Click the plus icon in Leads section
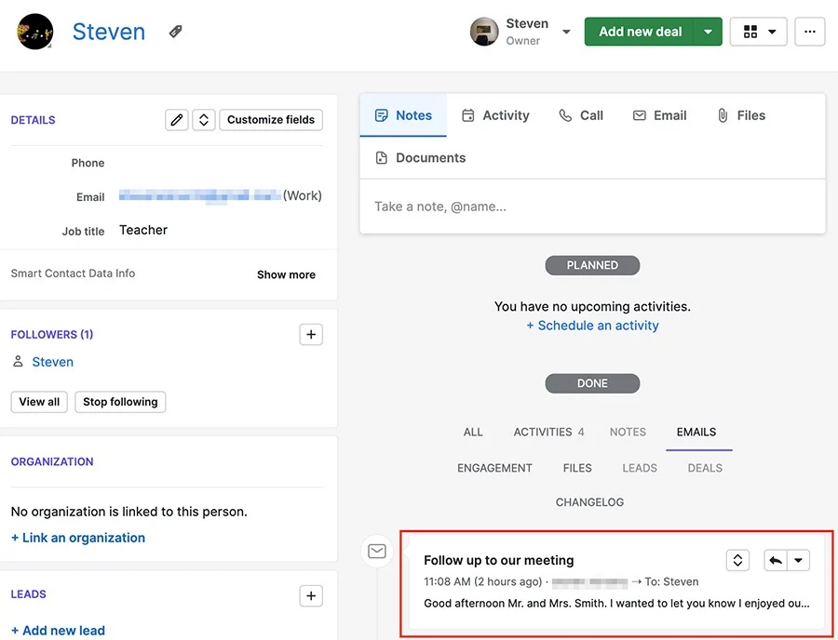This screenshot has height=640, width=838. [311, 596]
